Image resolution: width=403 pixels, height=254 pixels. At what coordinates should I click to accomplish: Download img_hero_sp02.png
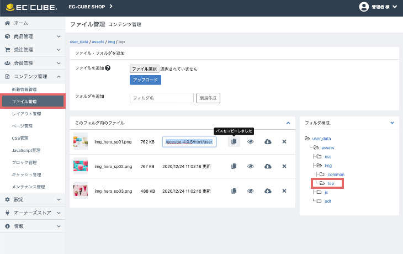tap(268, 166)
